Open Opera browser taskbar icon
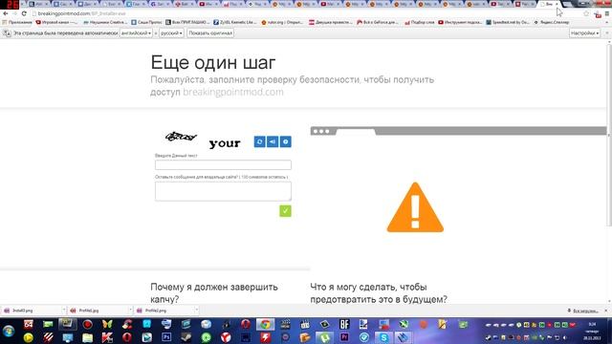 [x=127, y=337]
